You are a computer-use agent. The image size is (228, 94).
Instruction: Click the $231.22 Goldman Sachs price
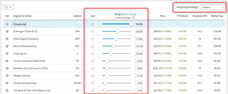[157, 68]
